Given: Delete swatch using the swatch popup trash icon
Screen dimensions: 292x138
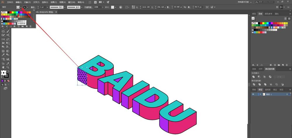Looking at the screenshot, I should click(x=31, y=27).
